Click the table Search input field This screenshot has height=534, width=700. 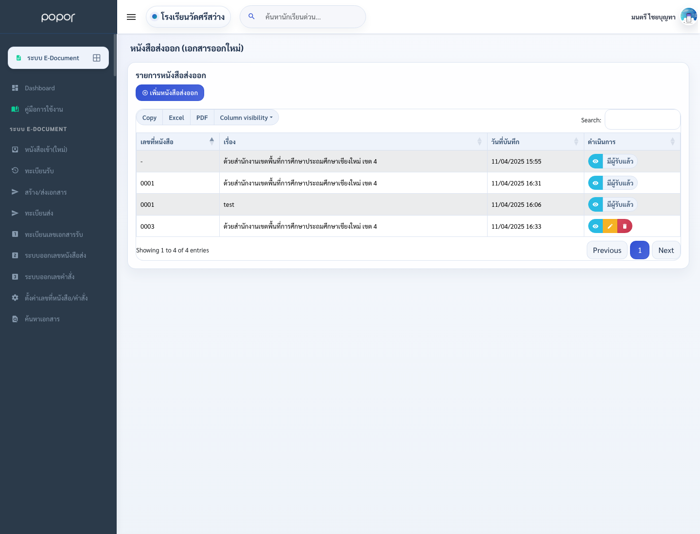tap(642, 119)
